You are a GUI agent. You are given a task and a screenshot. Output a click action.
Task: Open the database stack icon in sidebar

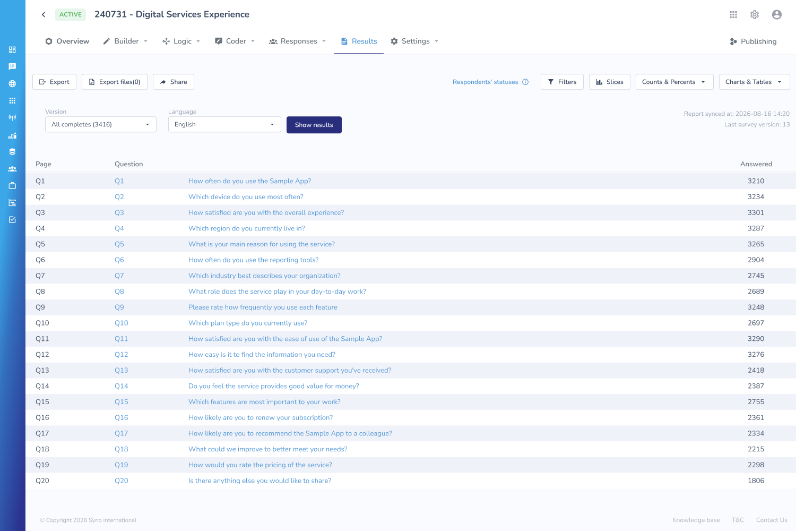pyautogui.click(x=12, y=151)
